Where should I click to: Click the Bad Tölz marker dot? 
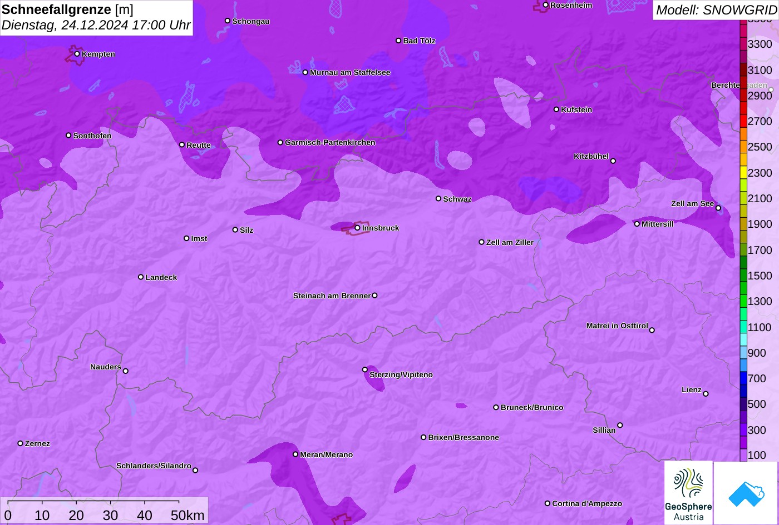[x=398, y=41]
